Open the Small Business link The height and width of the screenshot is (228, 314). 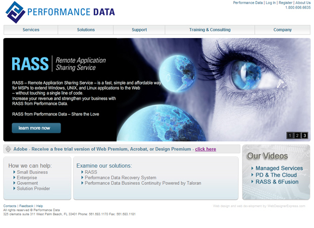(x=32, y=172)
